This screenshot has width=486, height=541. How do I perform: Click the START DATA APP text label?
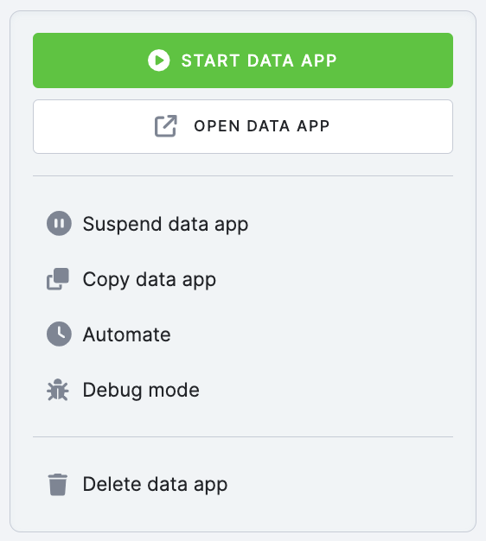coord(259,60)
